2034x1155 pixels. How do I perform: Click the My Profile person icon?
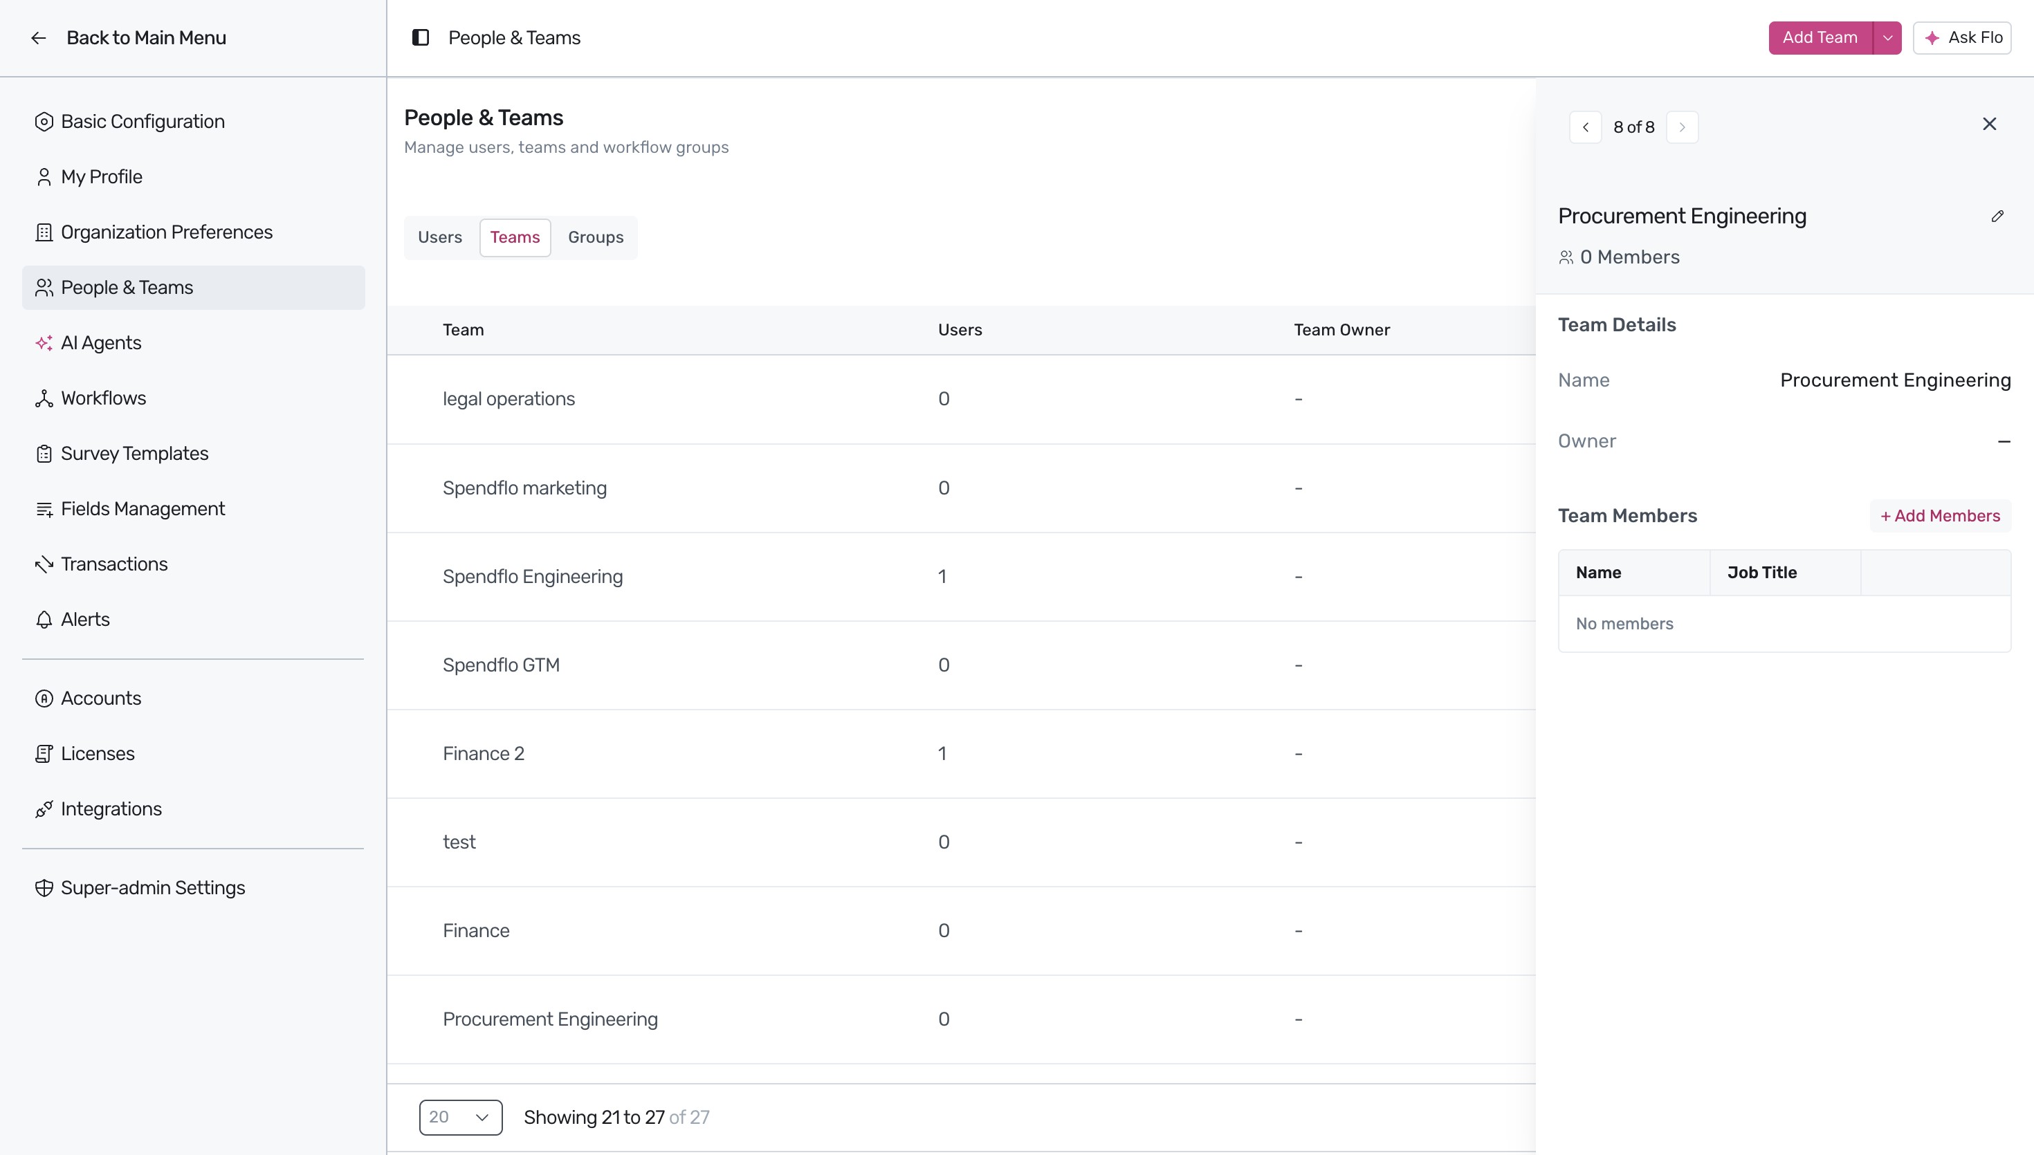pos(44,177)
